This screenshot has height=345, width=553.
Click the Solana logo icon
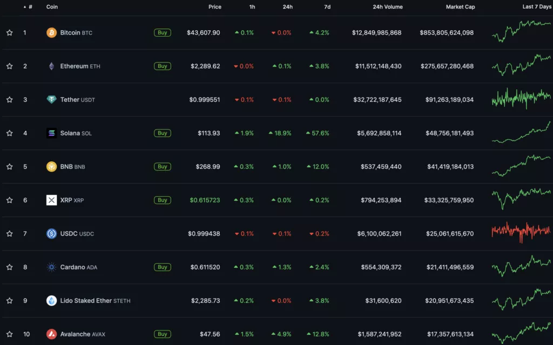tap(51, 133)
